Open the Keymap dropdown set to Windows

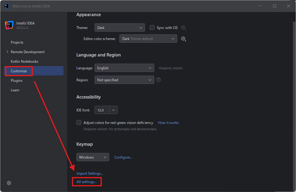point(93,157)
